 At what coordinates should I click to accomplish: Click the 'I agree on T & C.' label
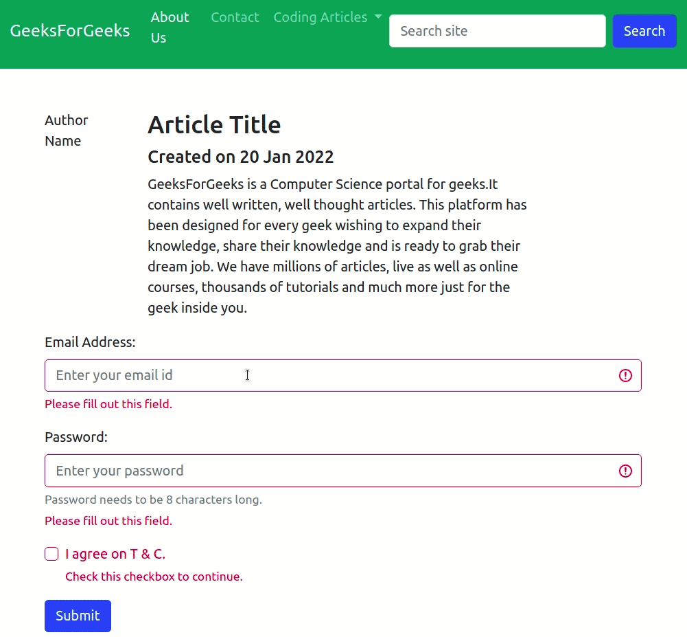click(115, 554)
